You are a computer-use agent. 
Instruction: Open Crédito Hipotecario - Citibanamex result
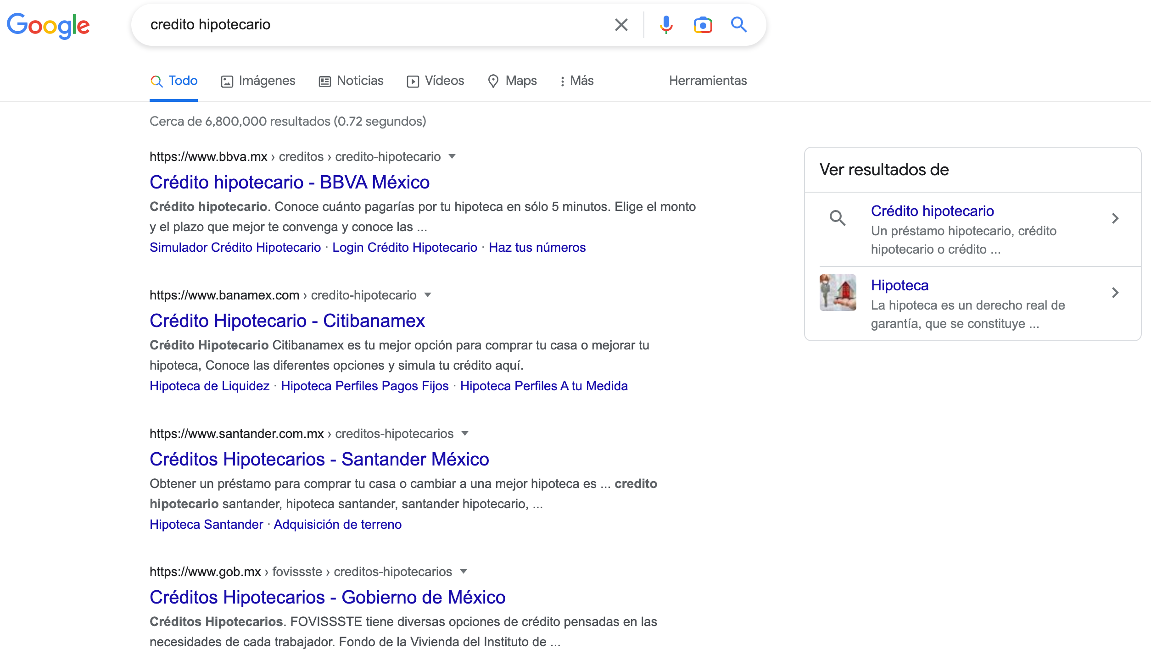[x=287, y=321]
